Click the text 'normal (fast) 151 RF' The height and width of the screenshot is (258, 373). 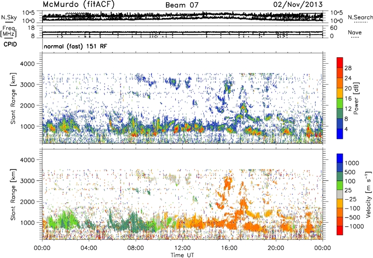click(75, 46)
